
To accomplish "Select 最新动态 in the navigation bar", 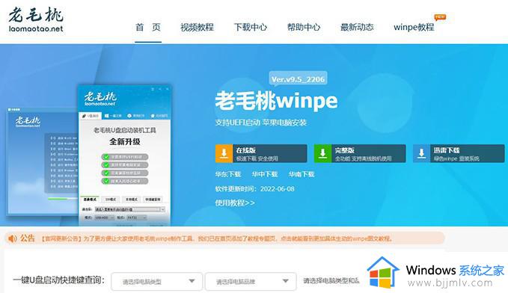I will click(357, 27).
